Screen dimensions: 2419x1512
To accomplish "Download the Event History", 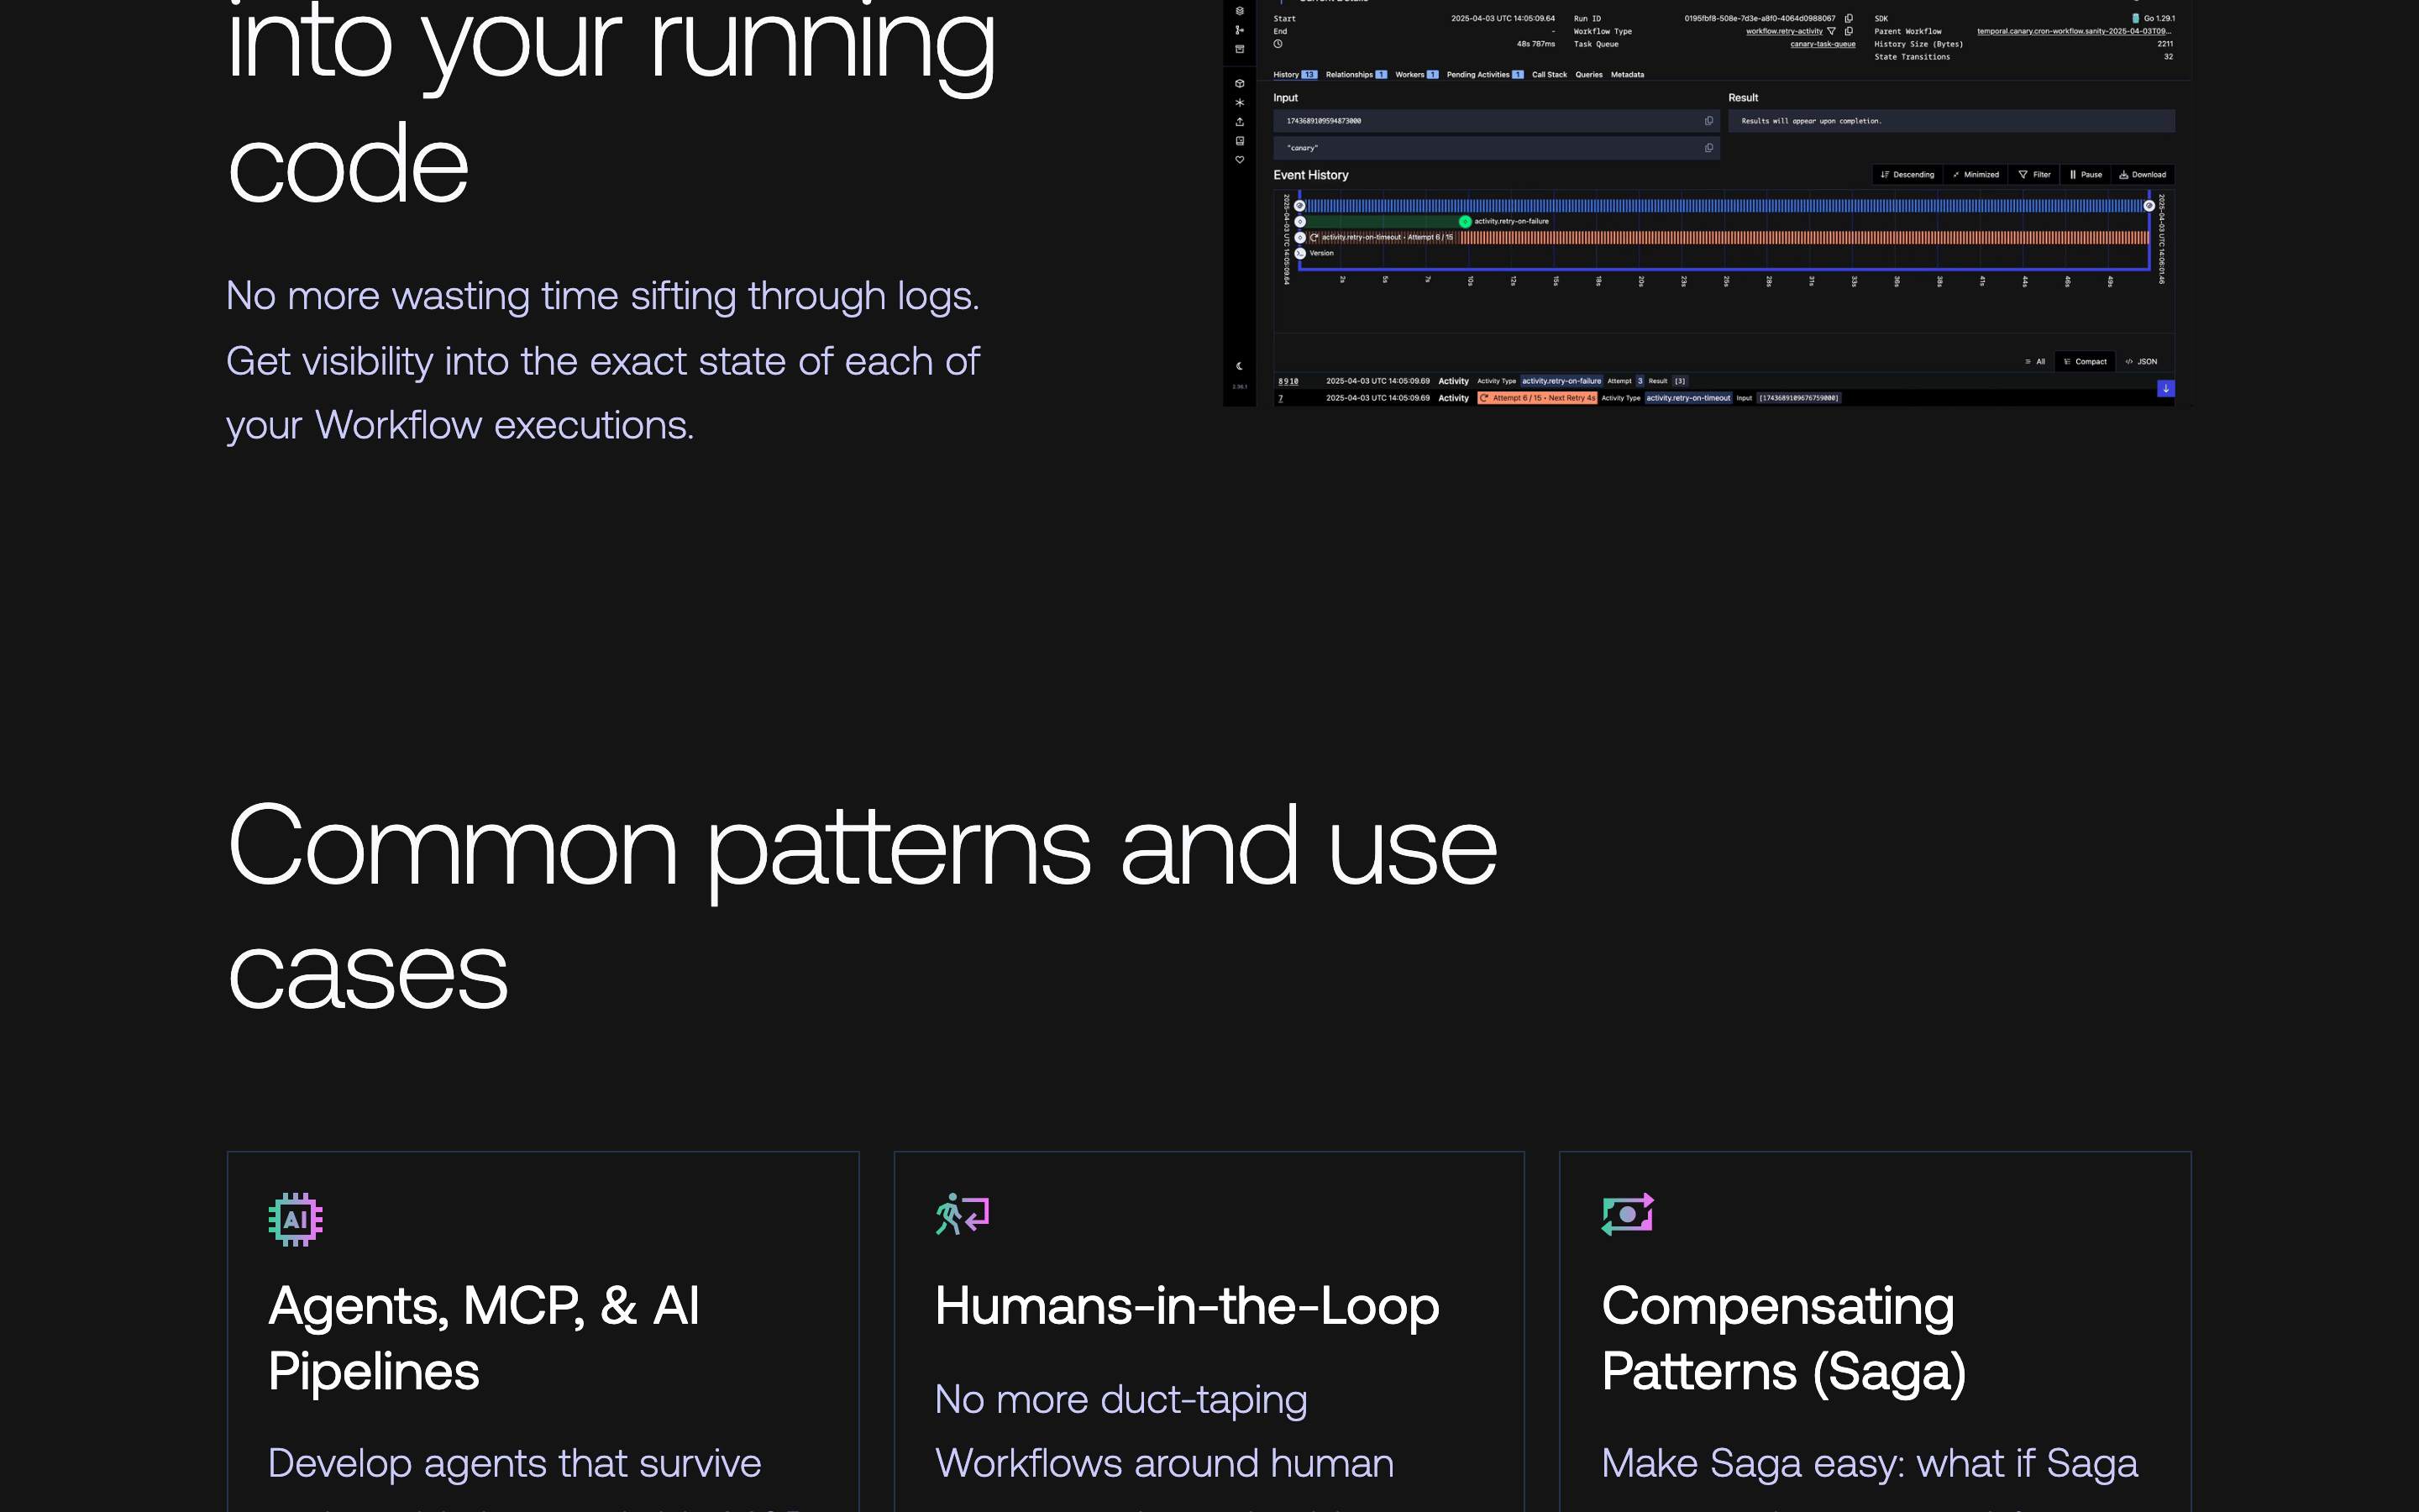I will [2142, 175].
